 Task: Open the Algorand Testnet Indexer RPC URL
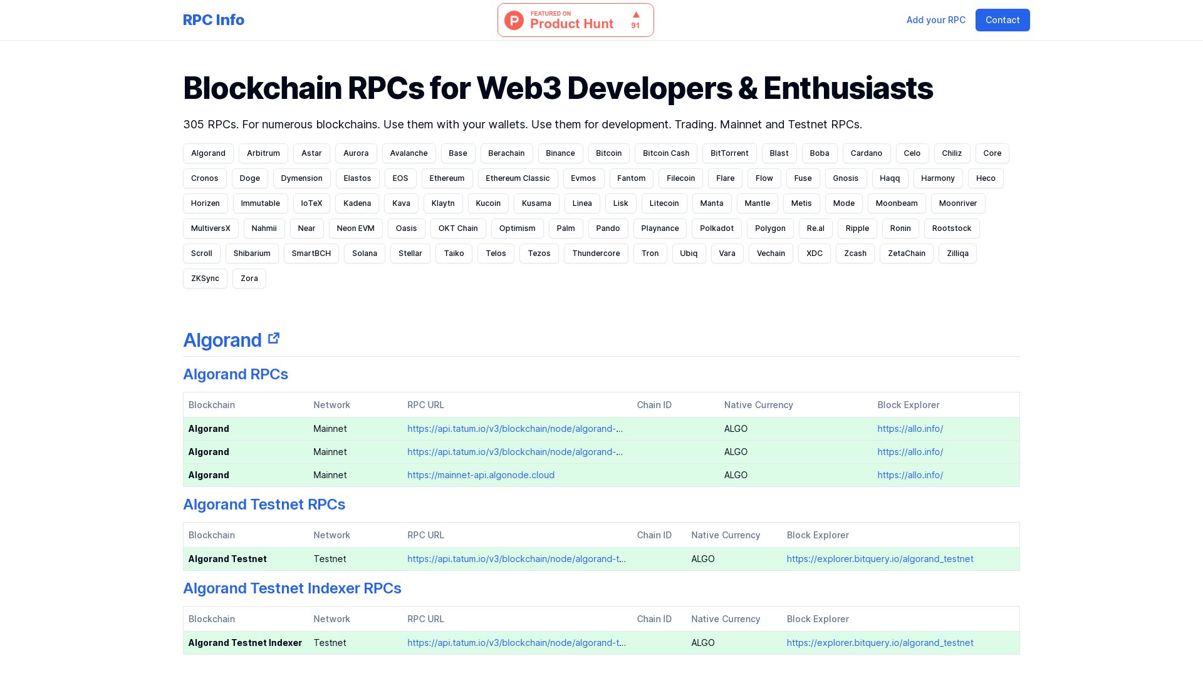[516, 643]
